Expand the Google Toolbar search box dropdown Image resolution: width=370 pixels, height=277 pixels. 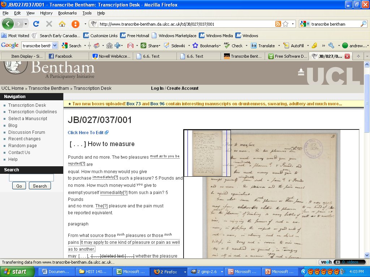[55, 46]
